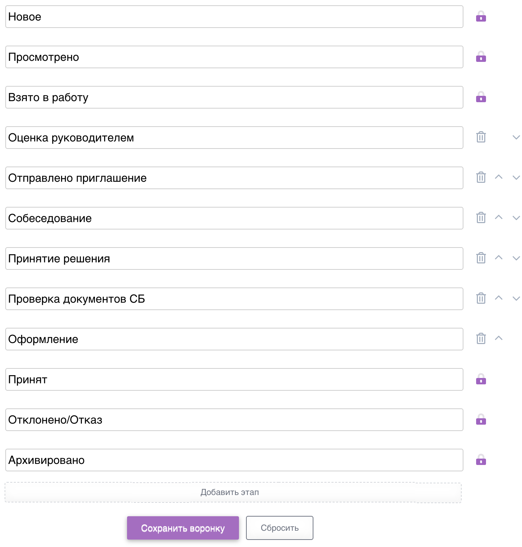Click into the "Отклонено/Отказ" text field

(234, 420)
